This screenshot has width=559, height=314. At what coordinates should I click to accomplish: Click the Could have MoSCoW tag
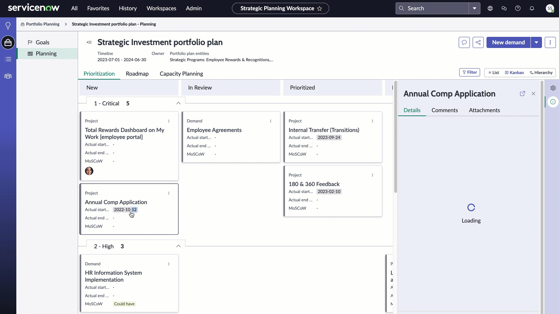point(124,304)
